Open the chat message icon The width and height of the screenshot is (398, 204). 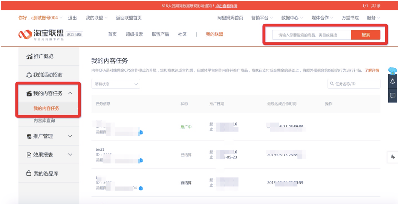tap(392, 95)
